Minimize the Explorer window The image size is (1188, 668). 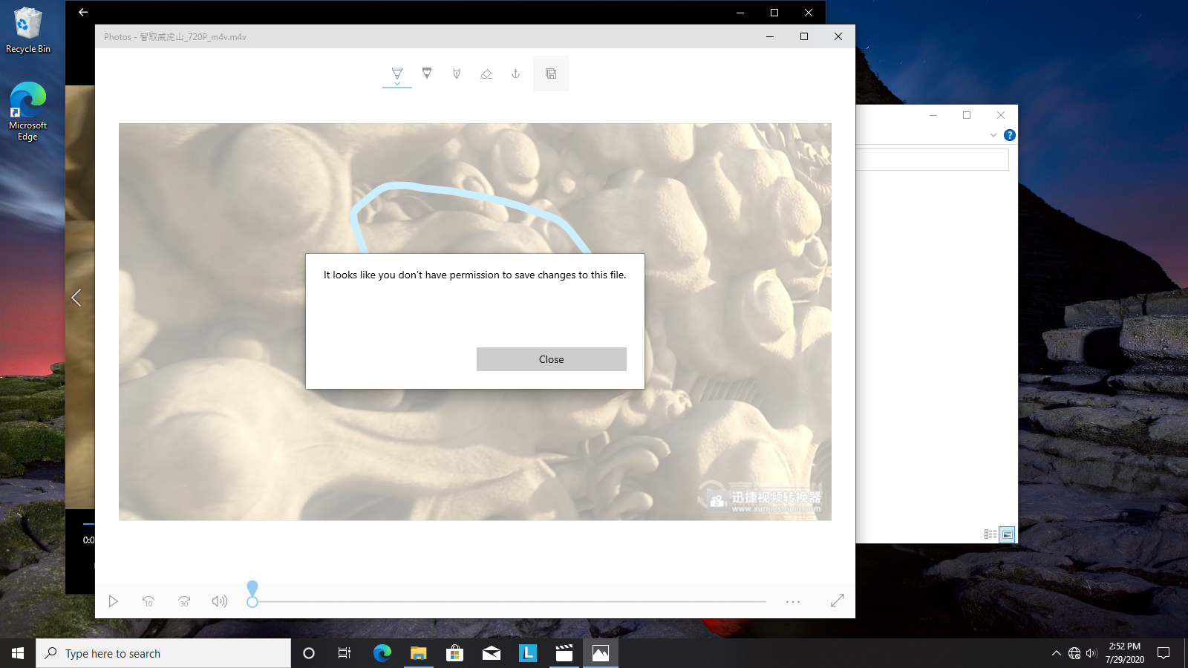933,115
